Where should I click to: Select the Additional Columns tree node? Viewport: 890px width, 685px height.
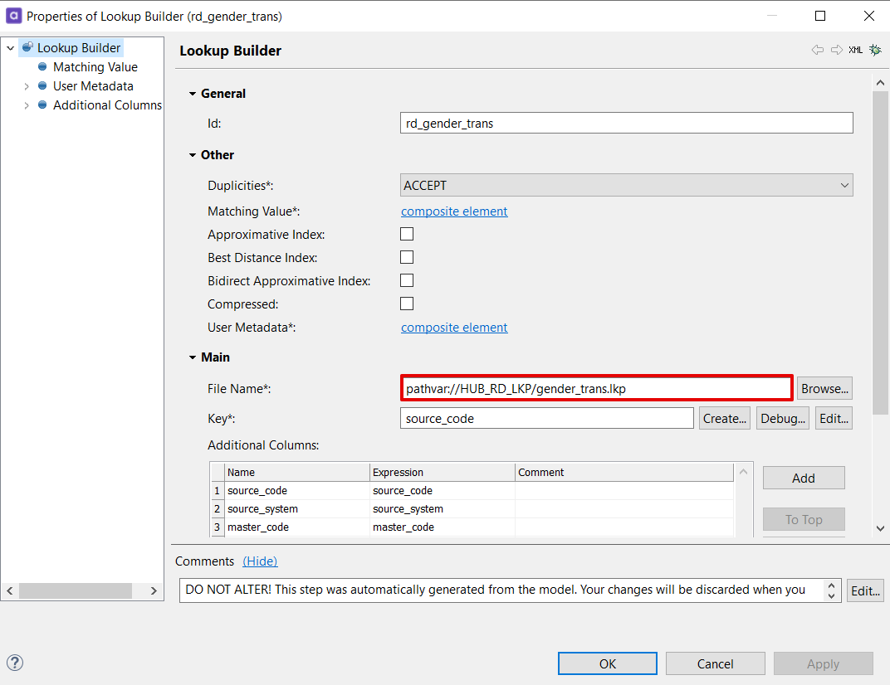click(x=106, y=104)
